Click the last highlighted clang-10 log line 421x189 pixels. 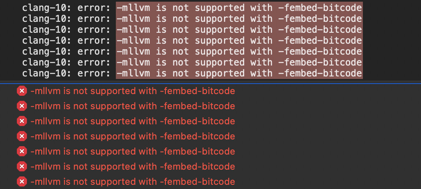[x=239, y=73]
